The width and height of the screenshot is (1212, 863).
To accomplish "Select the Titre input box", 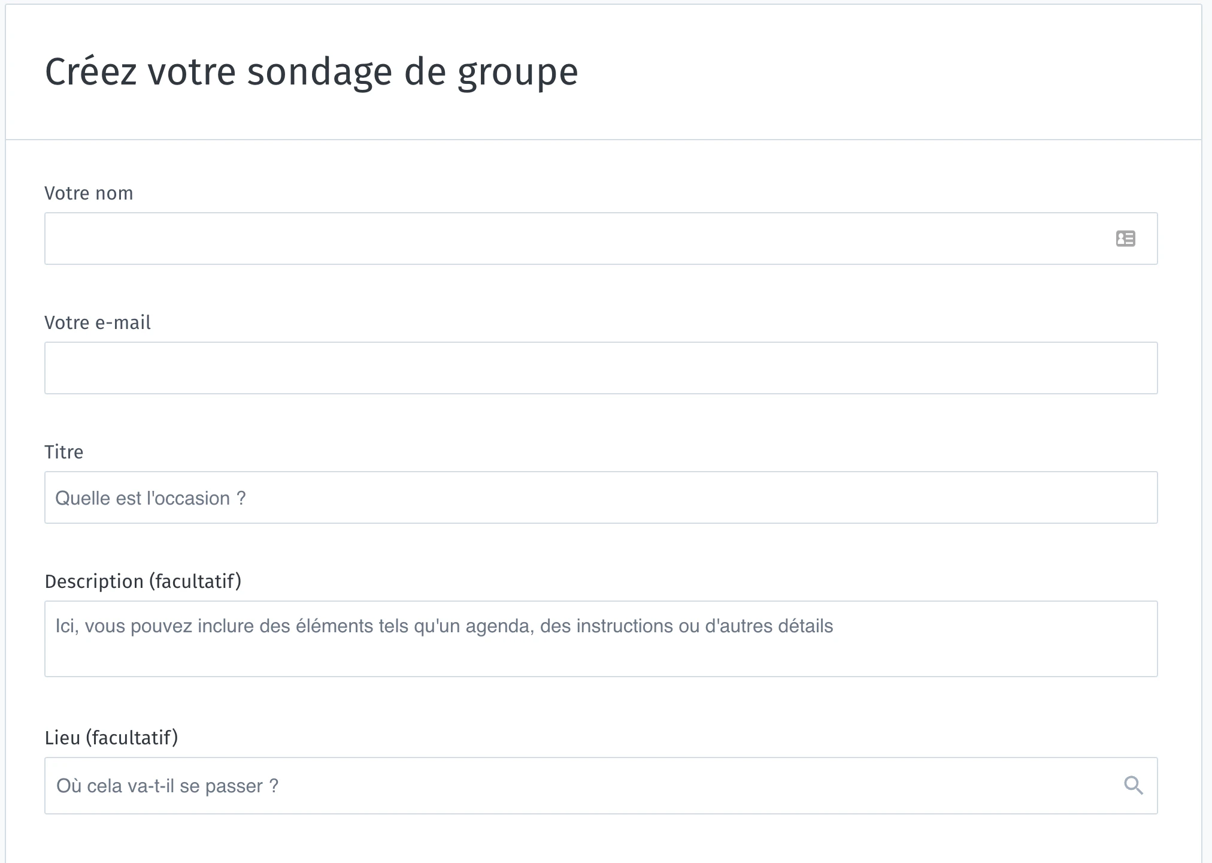I will pos(601,497).
